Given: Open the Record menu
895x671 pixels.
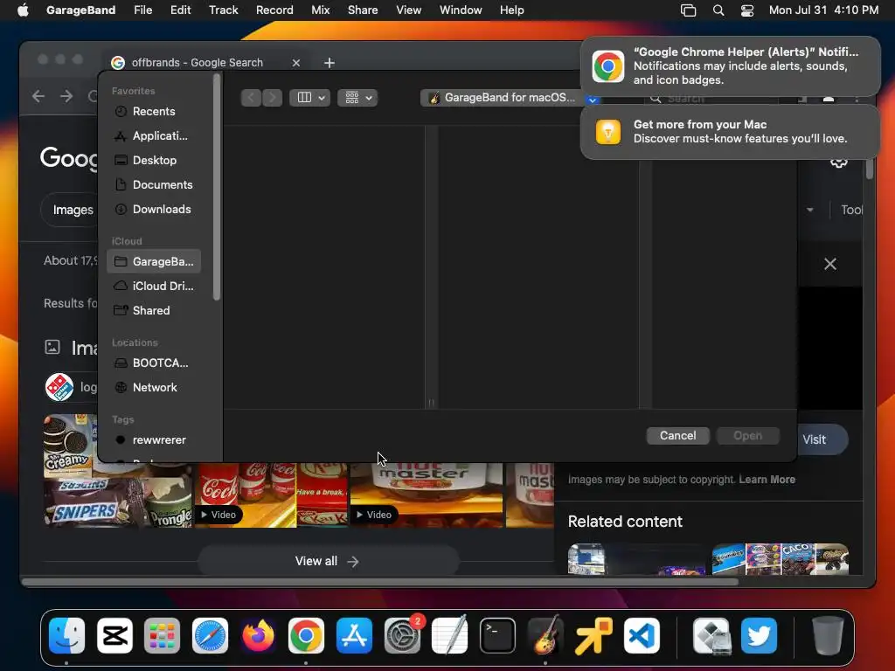Looking at the screenshot, I should pos(274,10).
